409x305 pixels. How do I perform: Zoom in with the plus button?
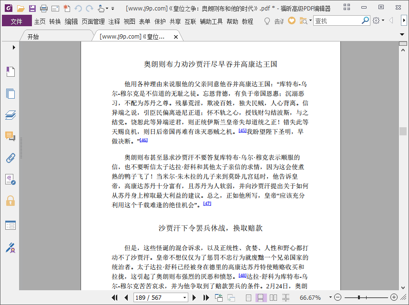[x=394, y=297]
